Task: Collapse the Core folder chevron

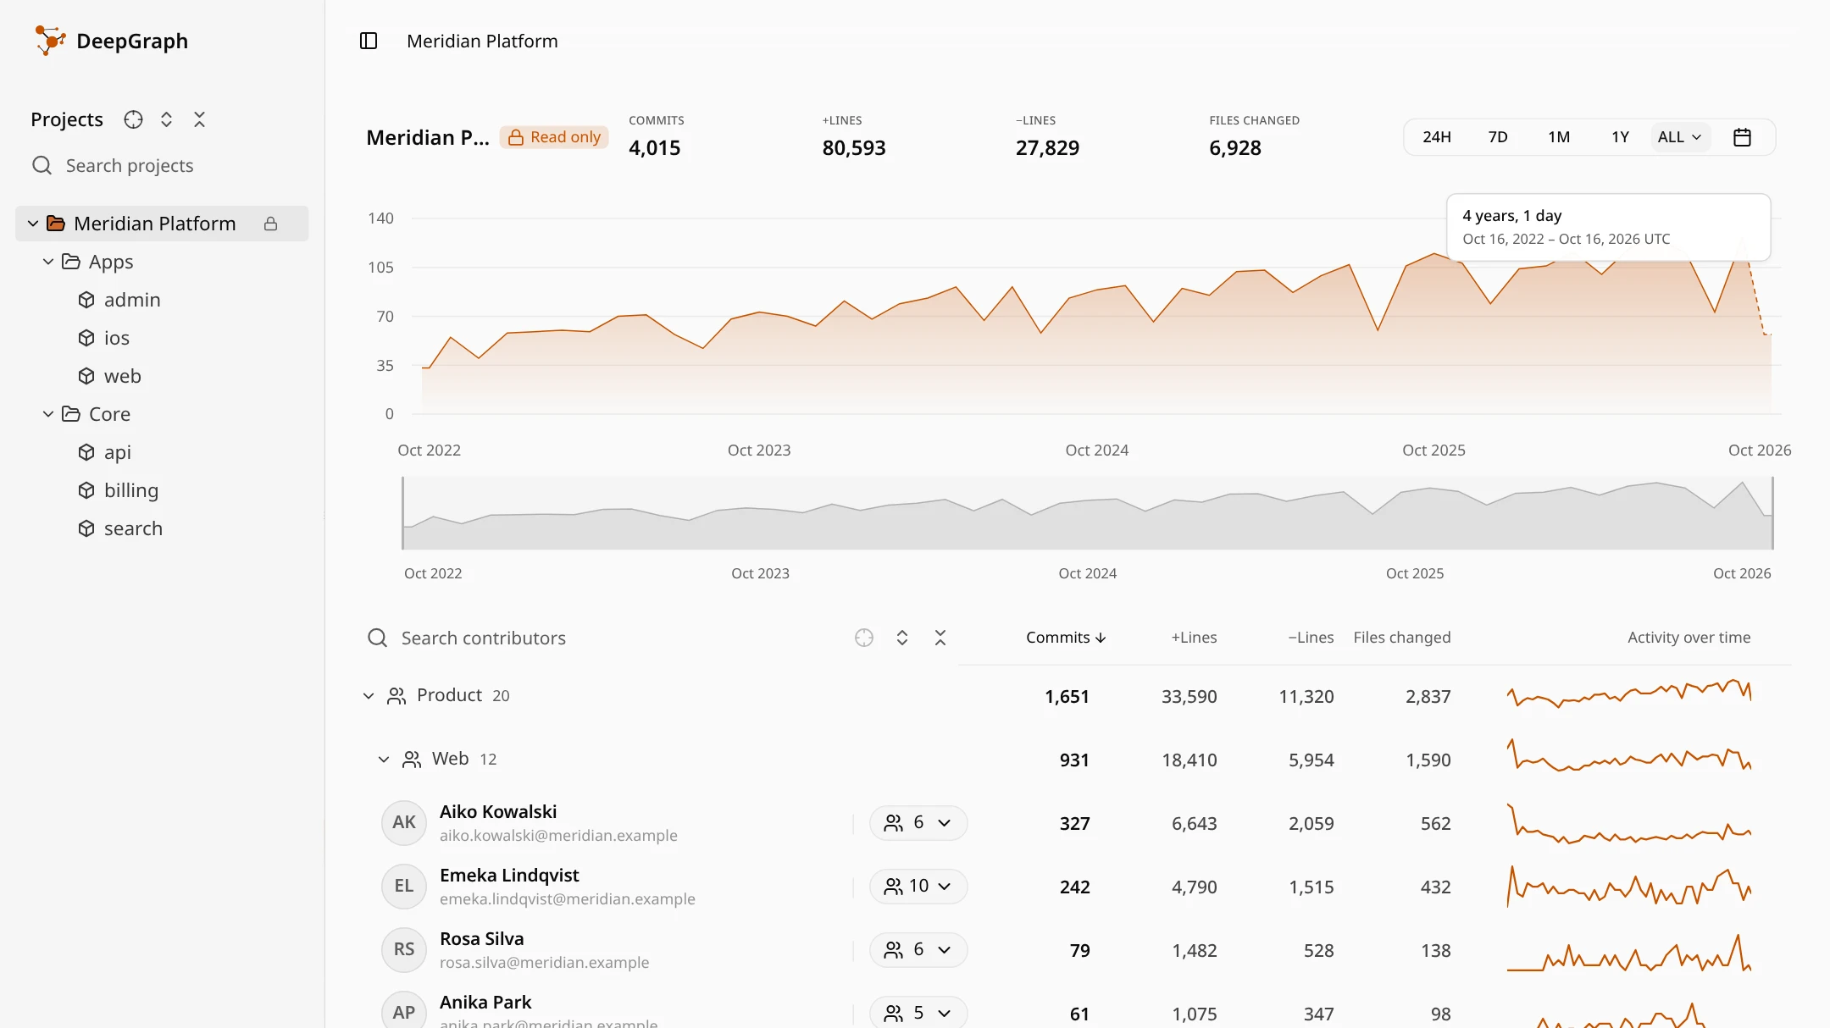Action: coord(48,414)
